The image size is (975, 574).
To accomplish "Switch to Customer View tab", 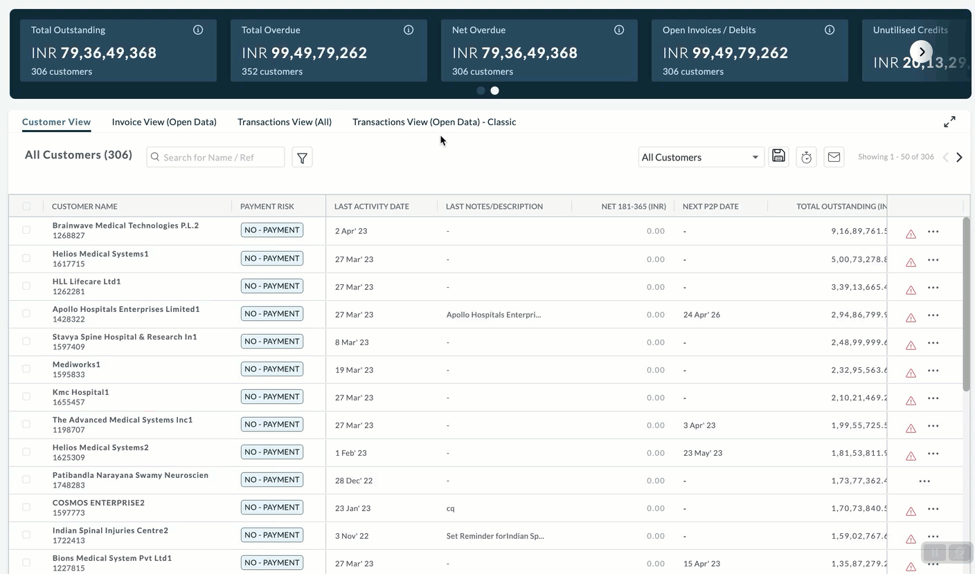I will click(56, 122).
